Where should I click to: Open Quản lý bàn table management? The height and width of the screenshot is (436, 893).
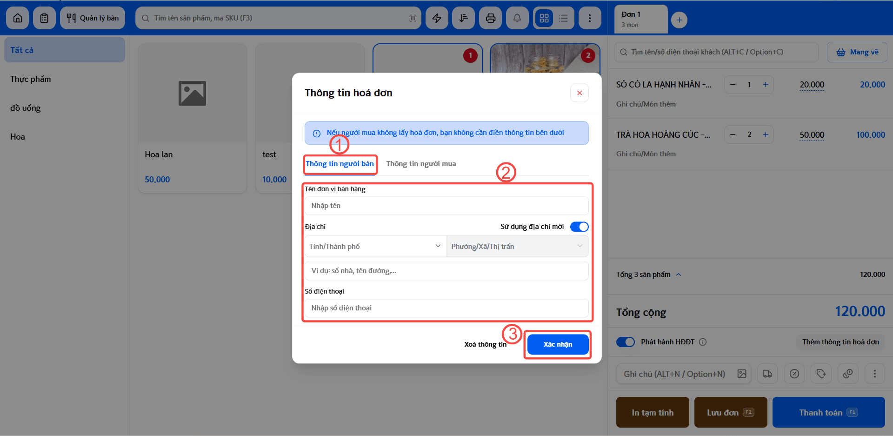[x=93, y=18]
